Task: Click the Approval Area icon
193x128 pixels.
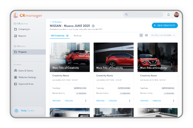Action: tap(16, 84)
